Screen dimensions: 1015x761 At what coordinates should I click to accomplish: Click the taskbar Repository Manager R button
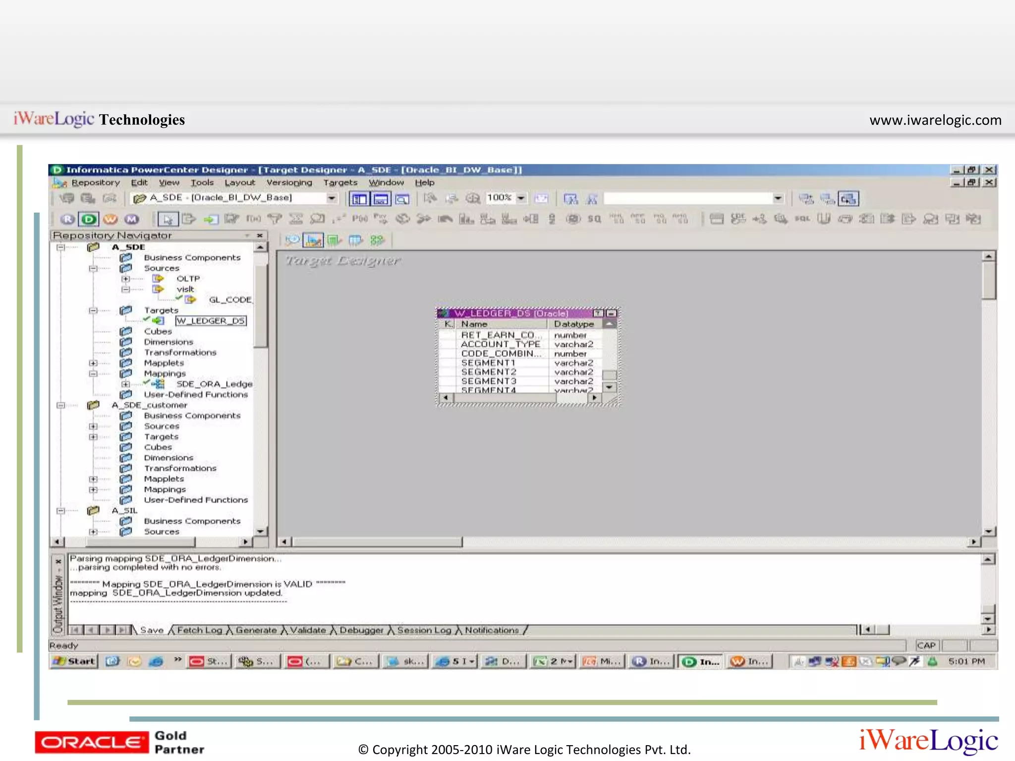point(651,661)
